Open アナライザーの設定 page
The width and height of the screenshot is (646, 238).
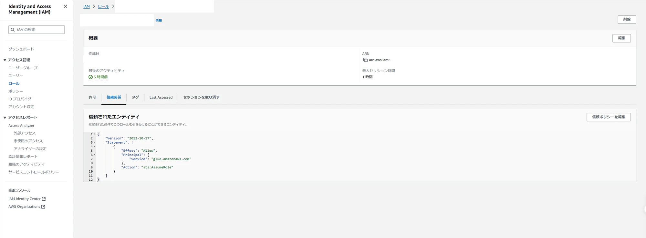30,148
